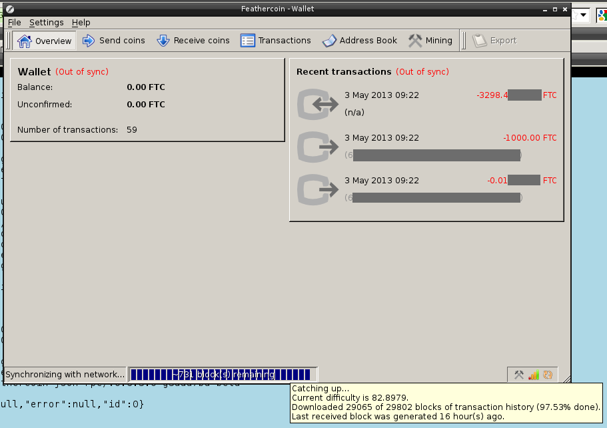Click the red "(Out of sync)" beside Wallet
The height and width of the screenshot is (428, 607).
point(82,71)
